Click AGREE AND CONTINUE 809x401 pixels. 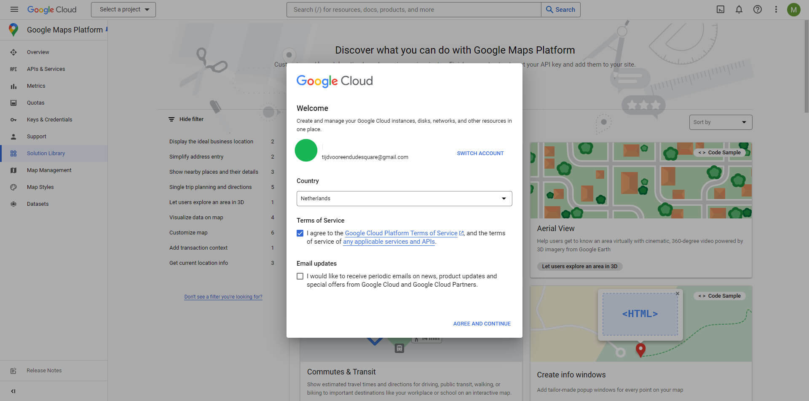pyautogui.click(x=482, y=323)
